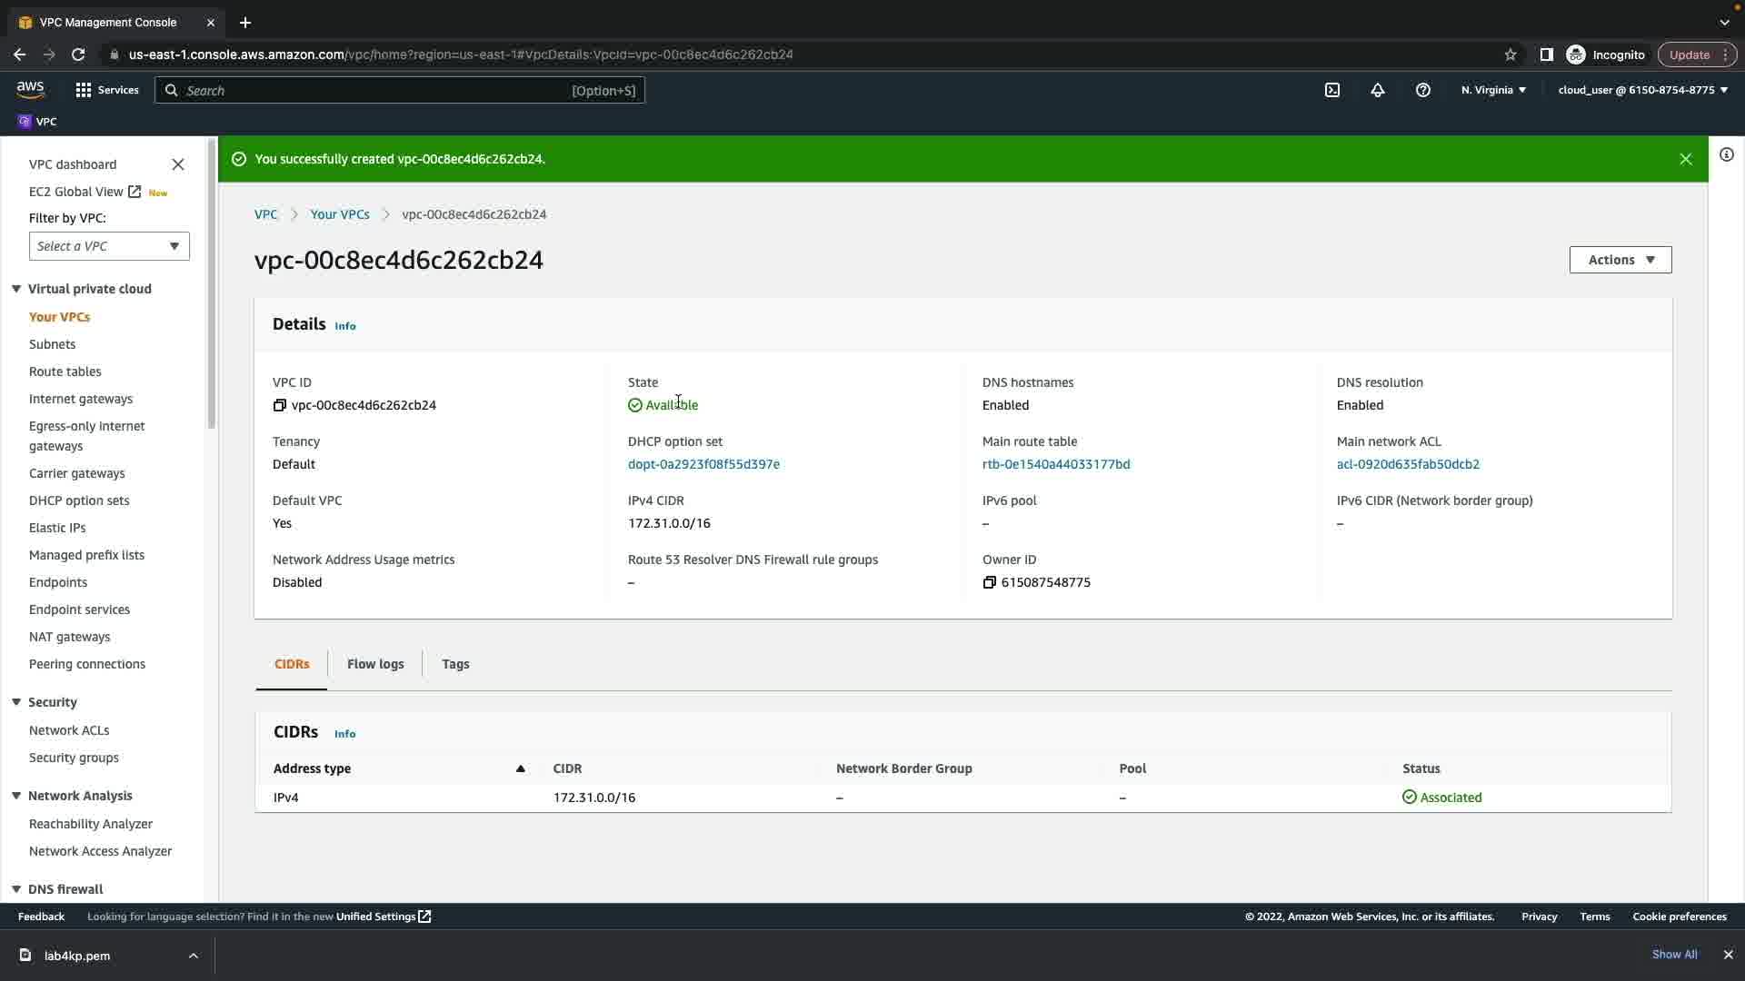Open the Actions dropdown menu
1745x981 pixels.
click(1620, 260)
